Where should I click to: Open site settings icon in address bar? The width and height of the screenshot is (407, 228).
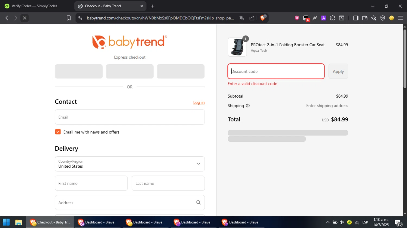coord(80,18)
